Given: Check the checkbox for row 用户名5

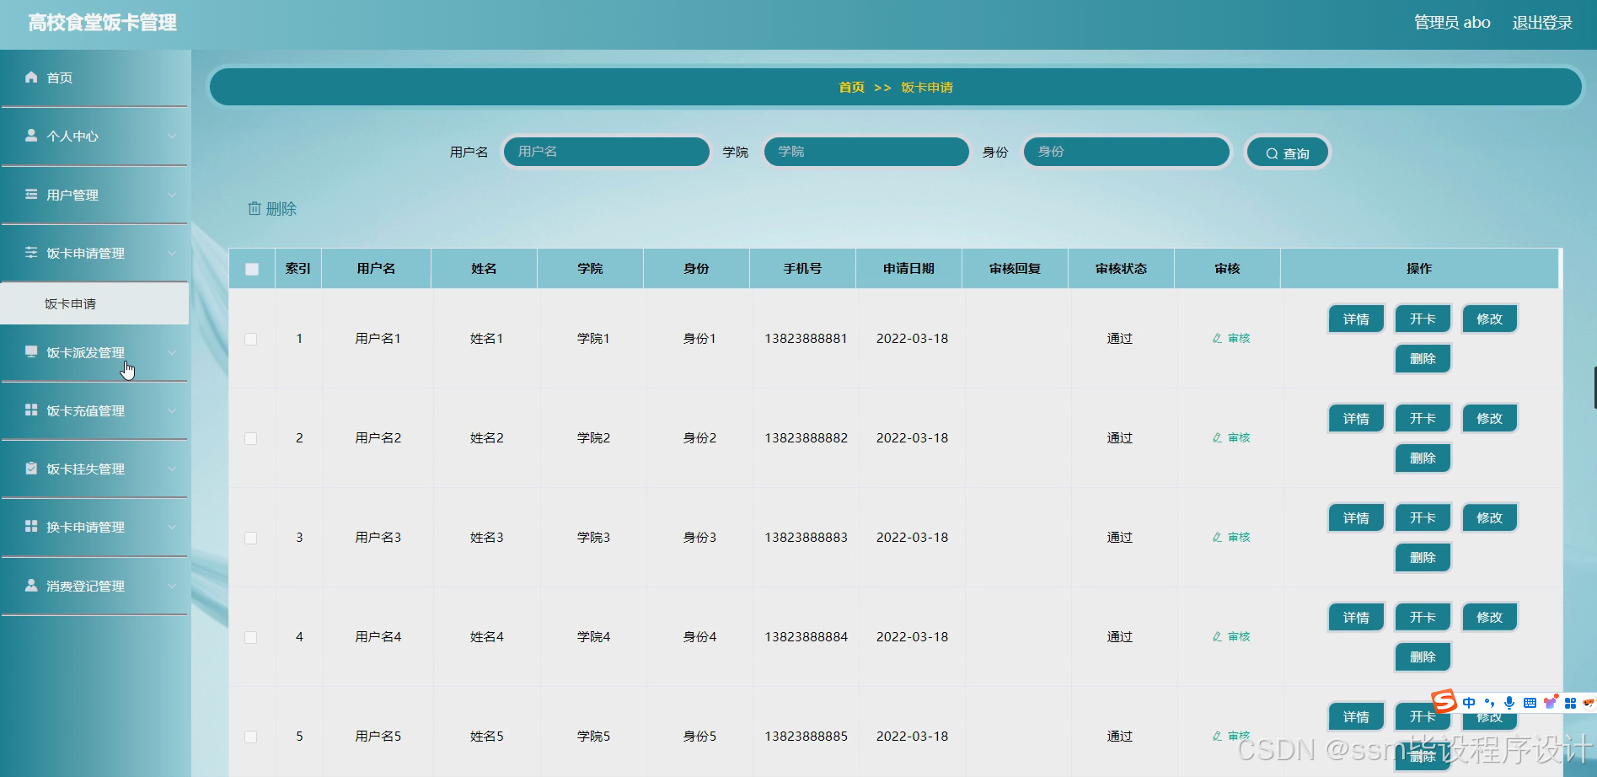Looking at the screenshot, I should [251, 737].
